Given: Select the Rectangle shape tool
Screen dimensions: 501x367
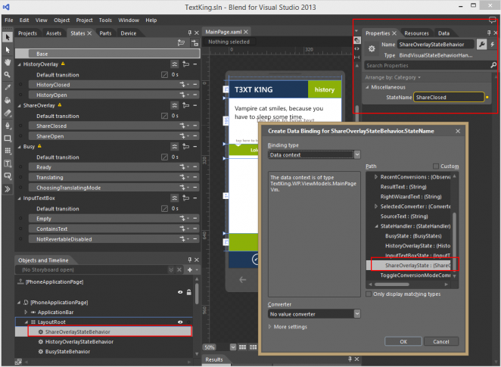Looking at the screenshot, I should click(x=8, y=138).
